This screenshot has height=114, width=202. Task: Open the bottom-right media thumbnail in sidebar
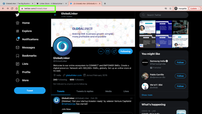pyautogui.click(x=180, y=41)
